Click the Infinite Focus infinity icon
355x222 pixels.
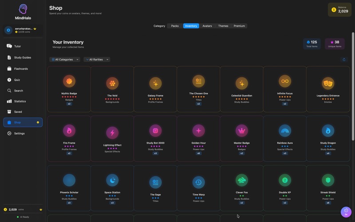click(285, 81)
